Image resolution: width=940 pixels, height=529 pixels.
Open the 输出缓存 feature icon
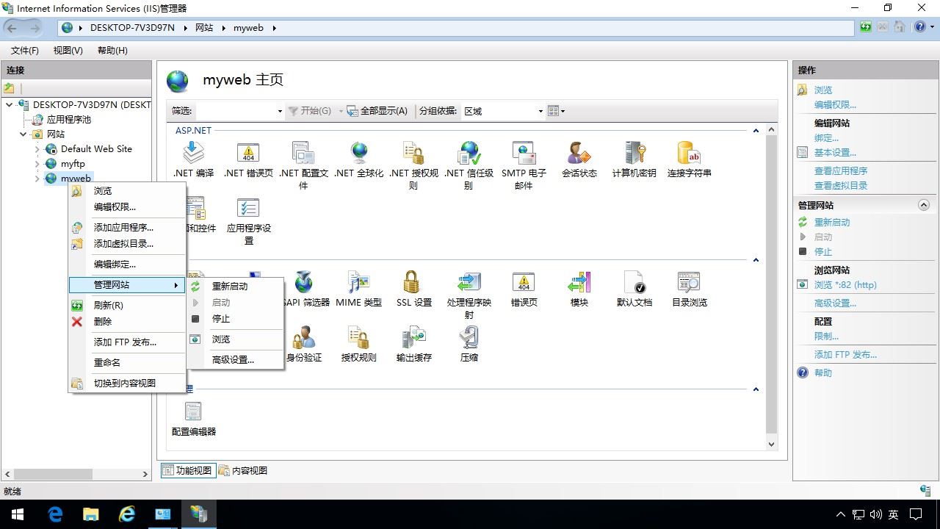click(413, 345)
